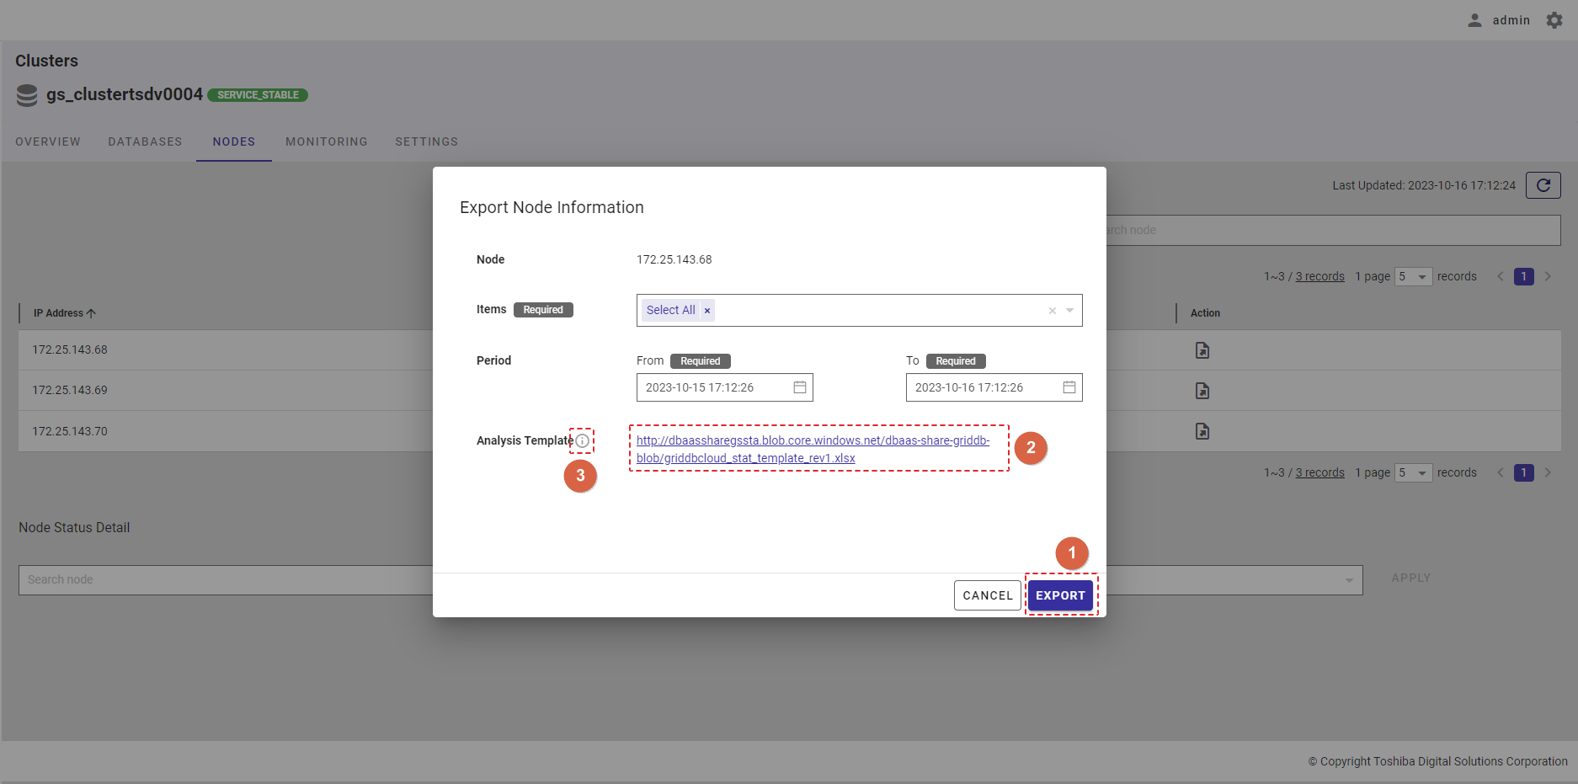Click the refresh icon near Last Updated
Viewport: 1578px width, 784px height.
[x=1543, y=185]
